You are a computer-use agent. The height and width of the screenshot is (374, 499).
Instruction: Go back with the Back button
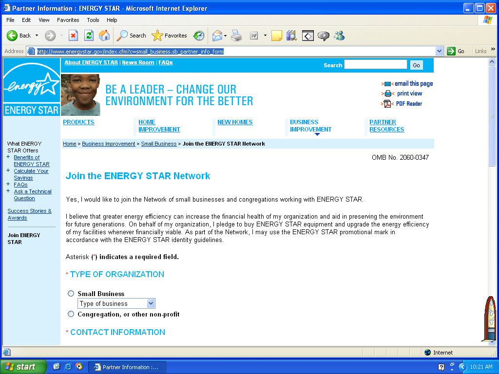coord(19,36)
